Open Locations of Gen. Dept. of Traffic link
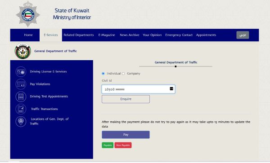The height and width of the screenshot is (163, 270). coord(49,121)
